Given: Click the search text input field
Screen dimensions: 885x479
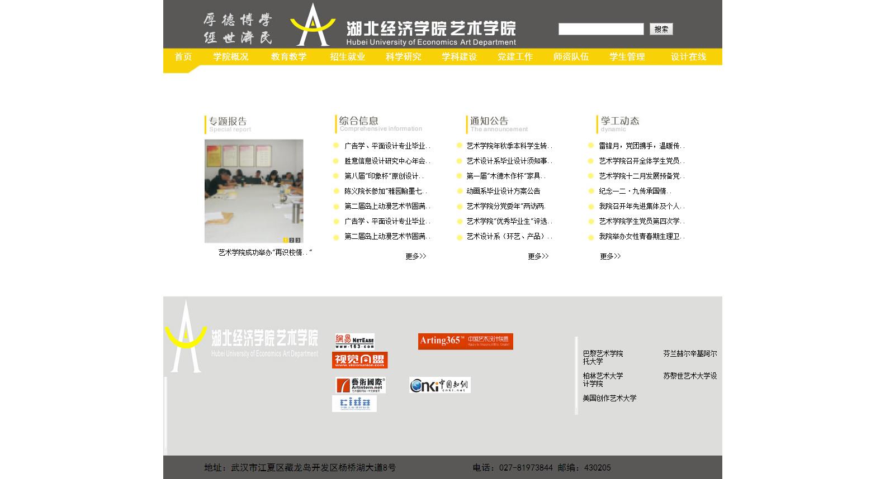Looking at the screenshot, I should click(x=600, y=29).
